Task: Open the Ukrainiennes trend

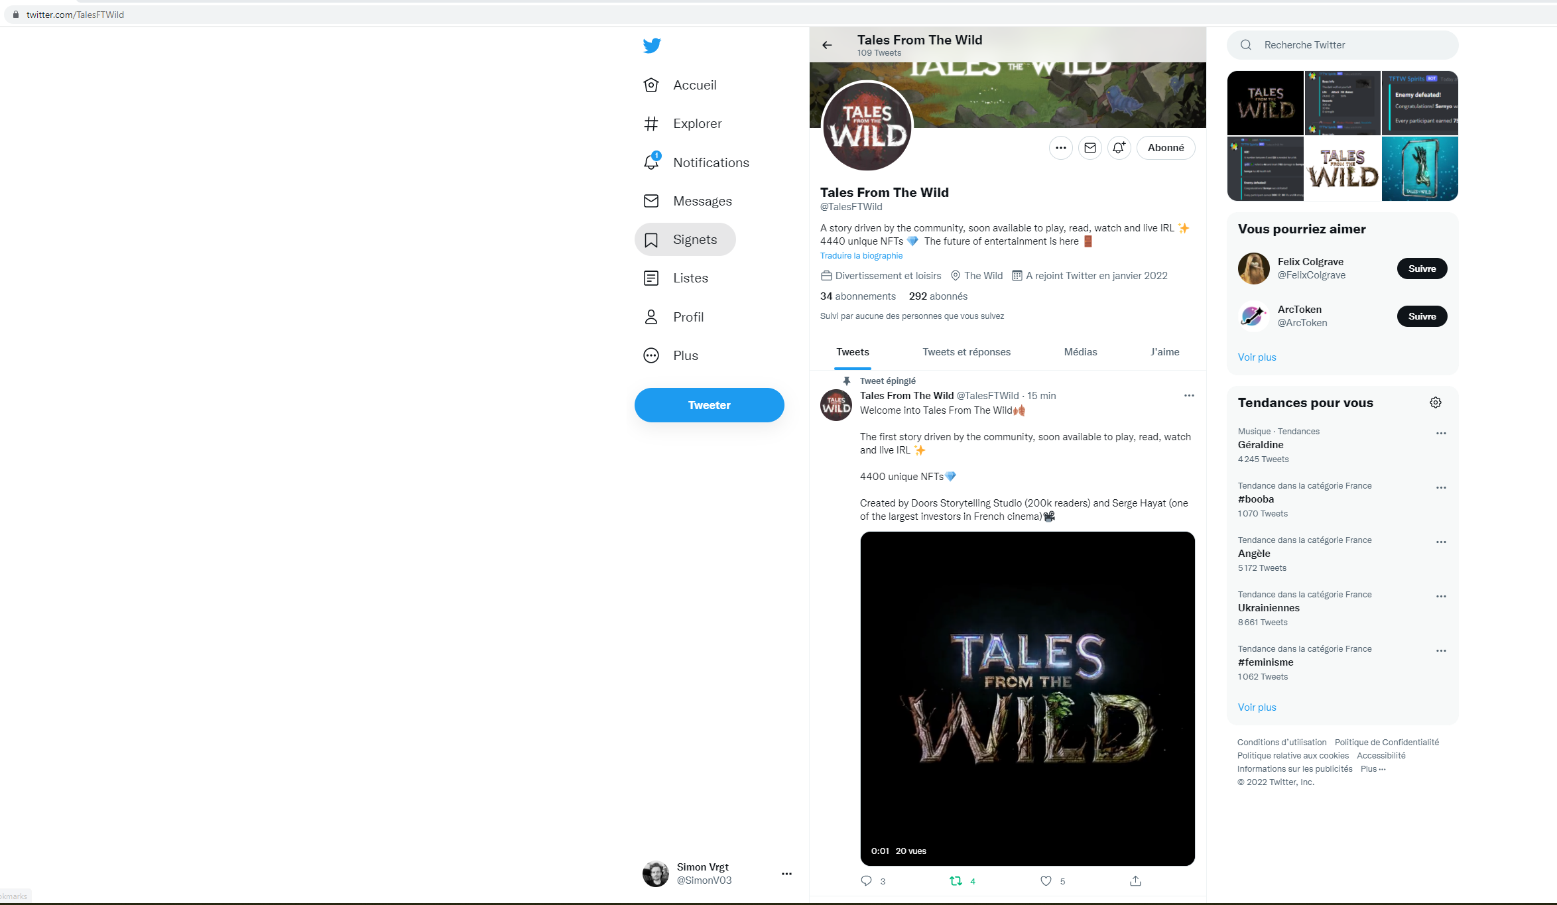Action: [1269, 608]
